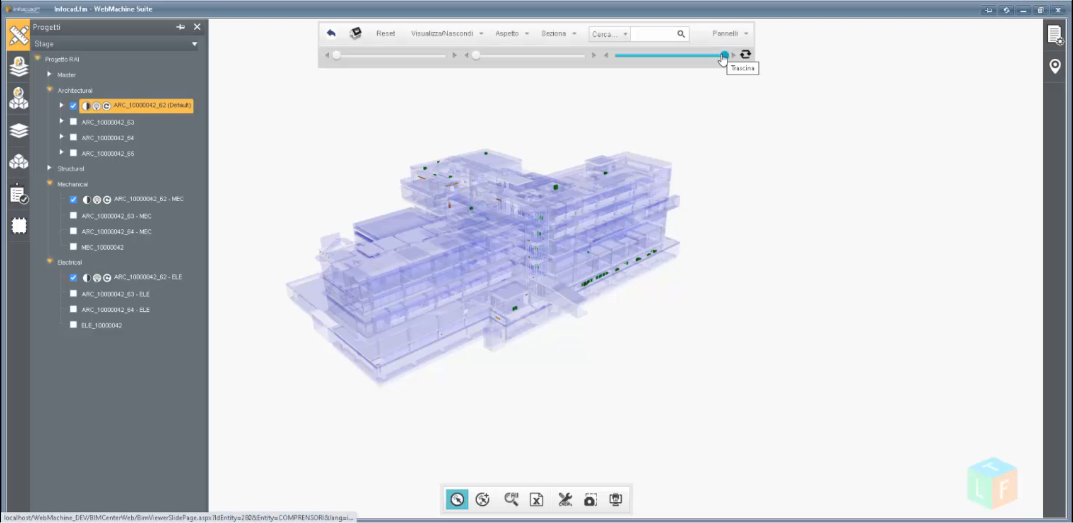This screenshot has width=1073, height=523.
Task: Activate the multi-select tool in bottom toolbar
Action: coord(482,500)
